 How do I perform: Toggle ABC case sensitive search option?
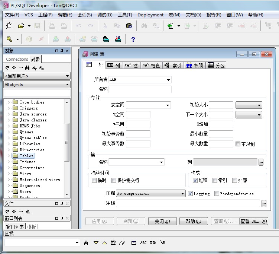tap(143, 242)
